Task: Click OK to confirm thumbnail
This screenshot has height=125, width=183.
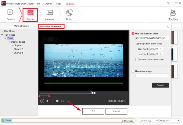Action: point(93,111)
